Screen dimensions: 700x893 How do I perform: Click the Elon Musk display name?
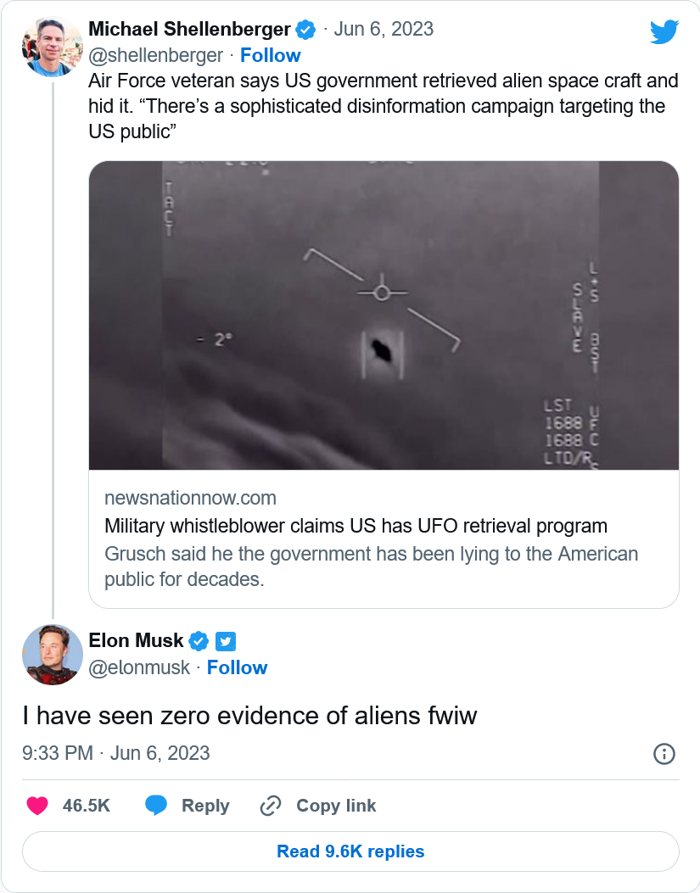click(136, 640)
